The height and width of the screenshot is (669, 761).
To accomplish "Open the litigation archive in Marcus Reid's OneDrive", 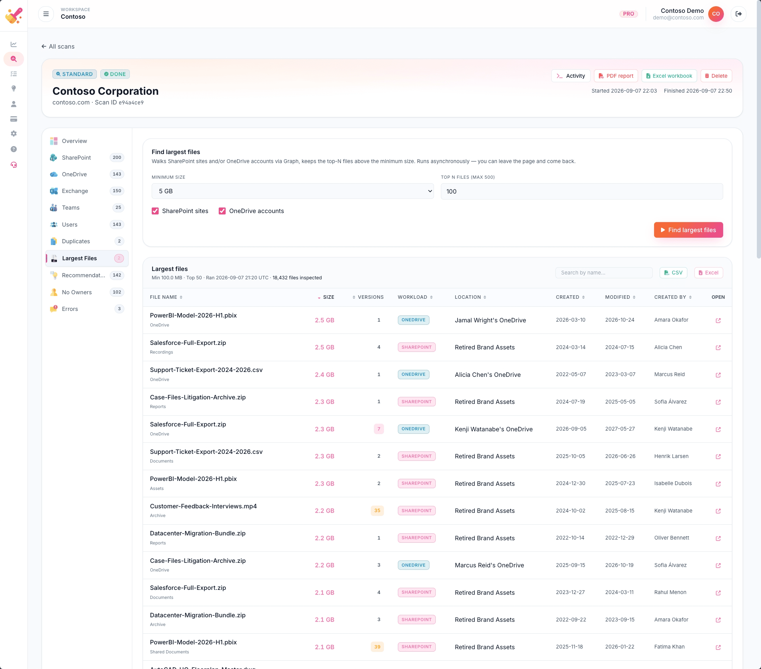I will (x=718, y=566).
